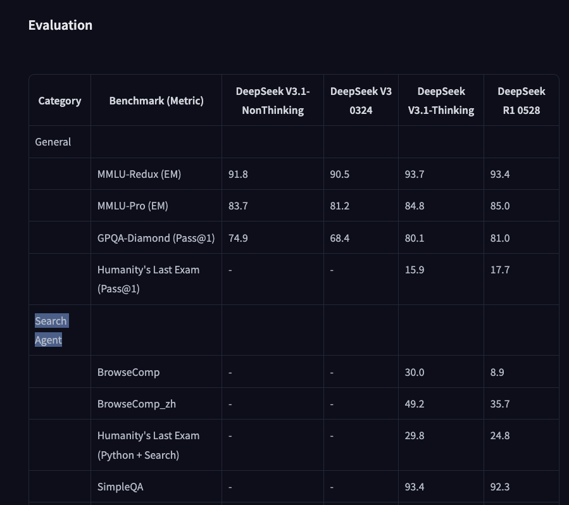Click the 29.8 Python + Search score

point(415,435)
